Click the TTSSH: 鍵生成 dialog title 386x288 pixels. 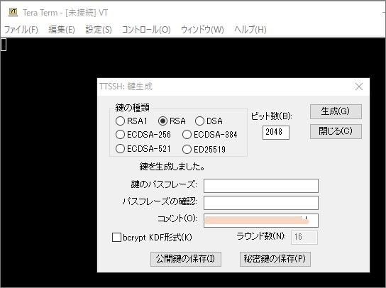126,87
